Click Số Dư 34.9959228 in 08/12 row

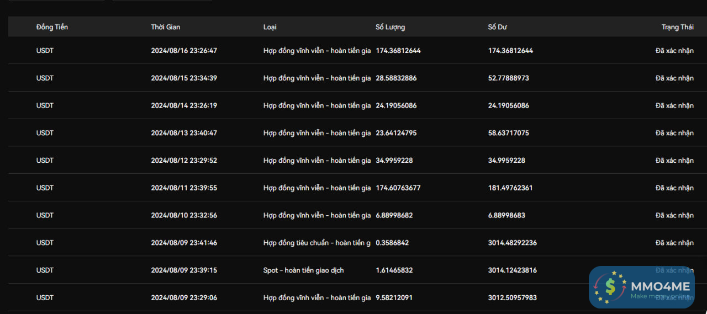point(507,161)
